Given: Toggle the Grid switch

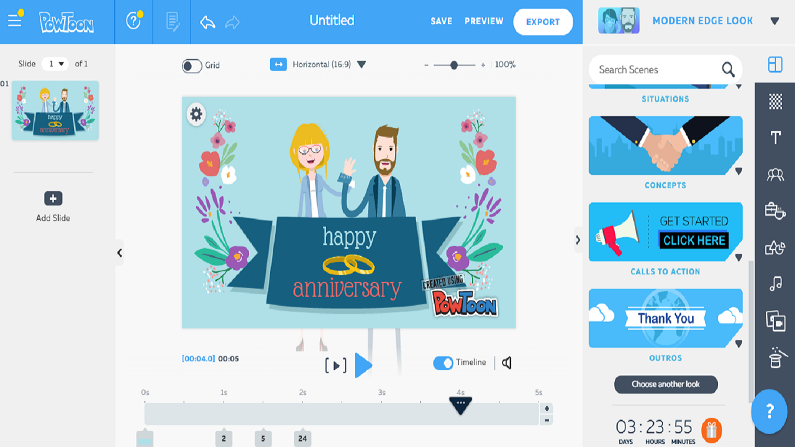Looking at the screenshot, I should 192,65.
